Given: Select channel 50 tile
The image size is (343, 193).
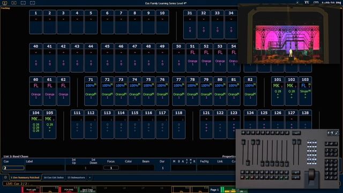Looking at the screenshot, I should click(178, 57).
